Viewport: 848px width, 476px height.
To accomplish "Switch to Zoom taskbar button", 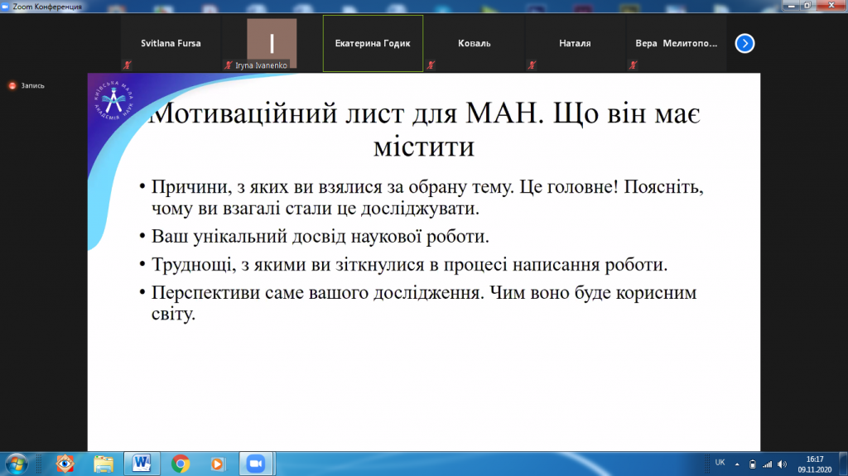I will pyautogui.click(x=257, y=464).
